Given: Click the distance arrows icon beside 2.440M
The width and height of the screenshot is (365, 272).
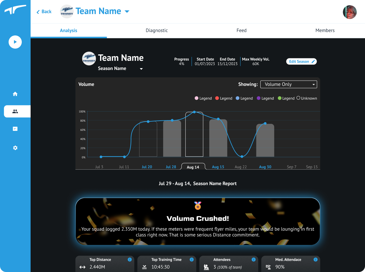Looking at the screenshot, I should click(82, 267).
